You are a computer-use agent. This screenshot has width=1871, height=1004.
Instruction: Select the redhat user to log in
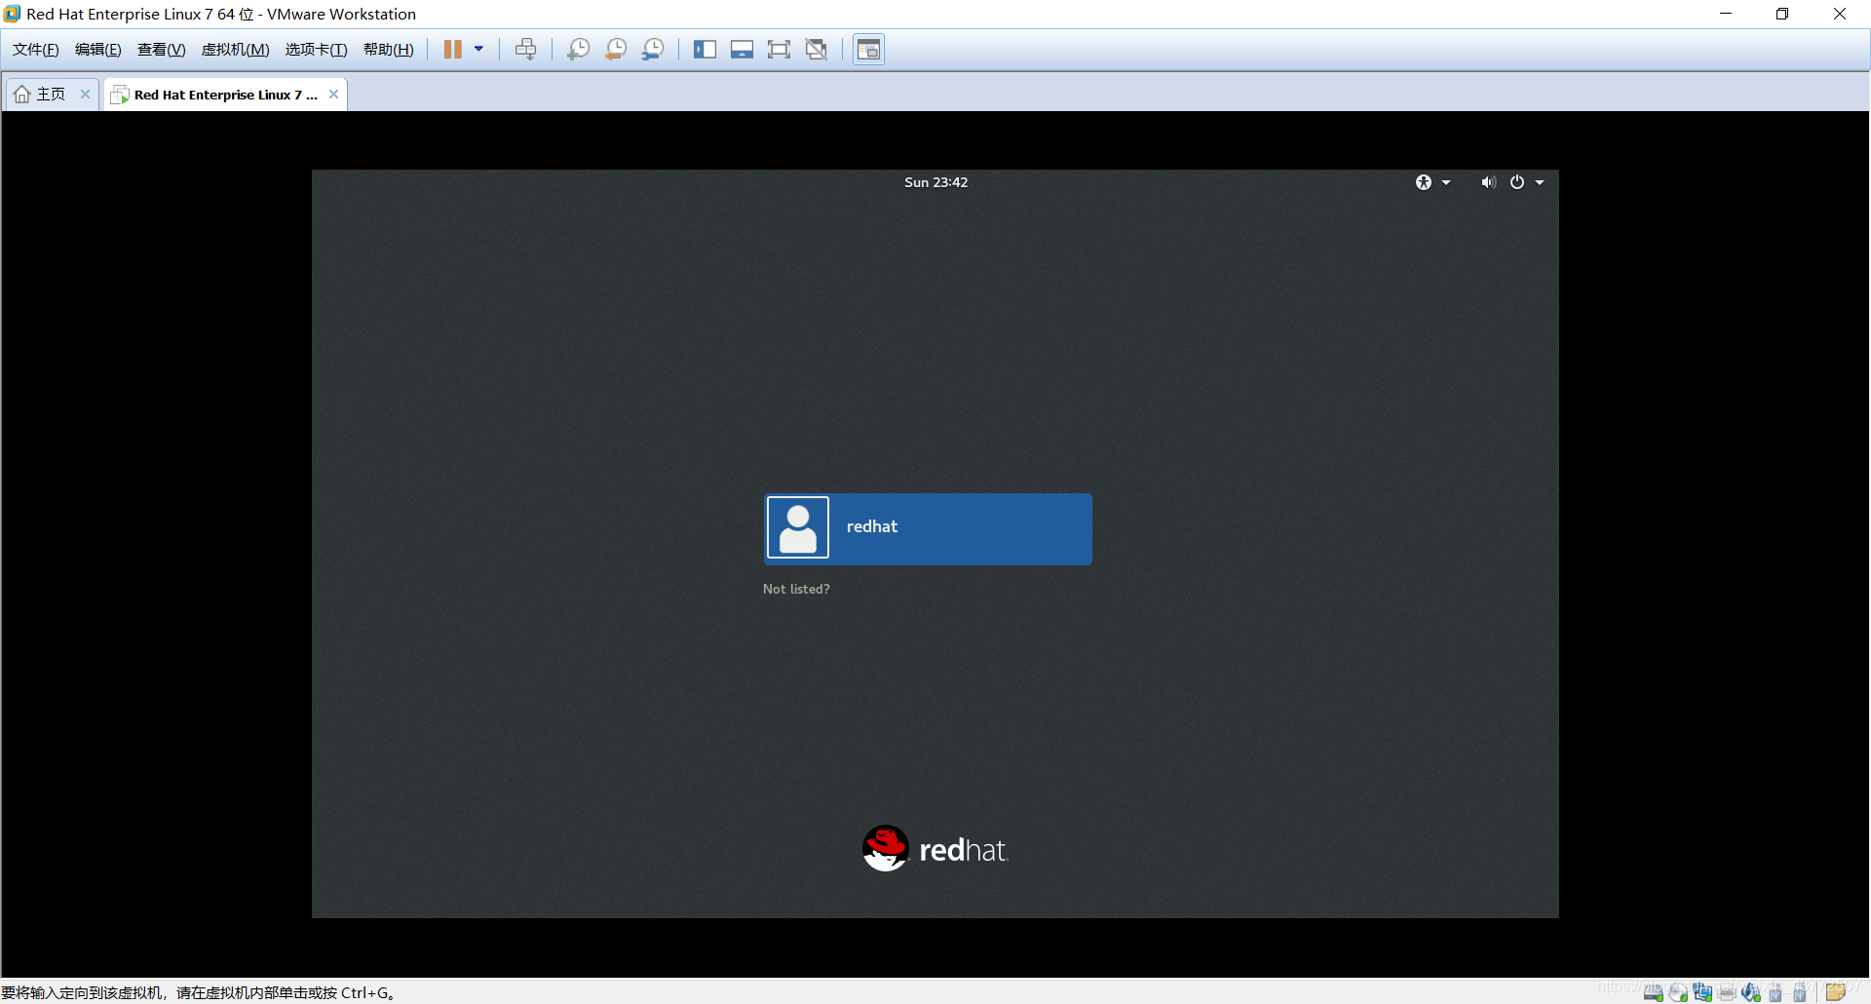click(929, 529)
